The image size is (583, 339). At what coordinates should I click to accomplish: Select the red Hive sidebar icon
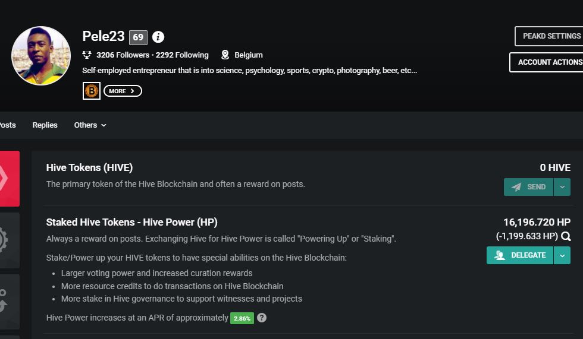(x=10, y=178)
